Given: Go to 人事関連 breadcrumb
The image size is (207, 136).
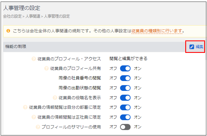Looking at the screenshot, I should point(33,16).
